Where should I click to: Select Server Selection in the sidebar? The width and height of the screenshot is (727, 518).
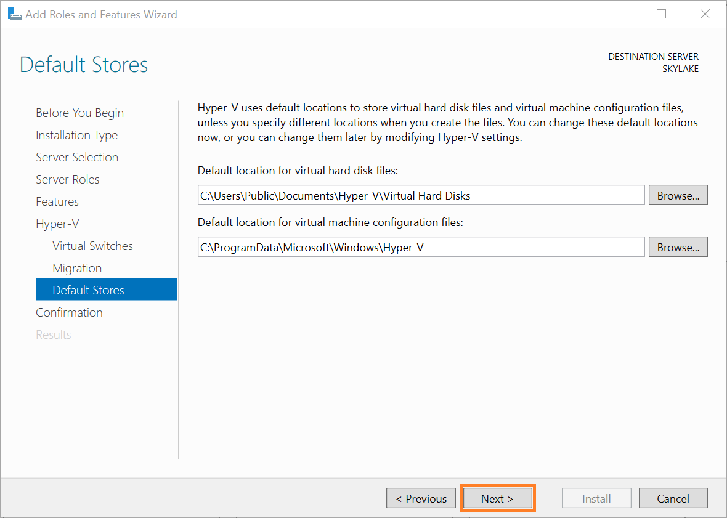point(77,157)
